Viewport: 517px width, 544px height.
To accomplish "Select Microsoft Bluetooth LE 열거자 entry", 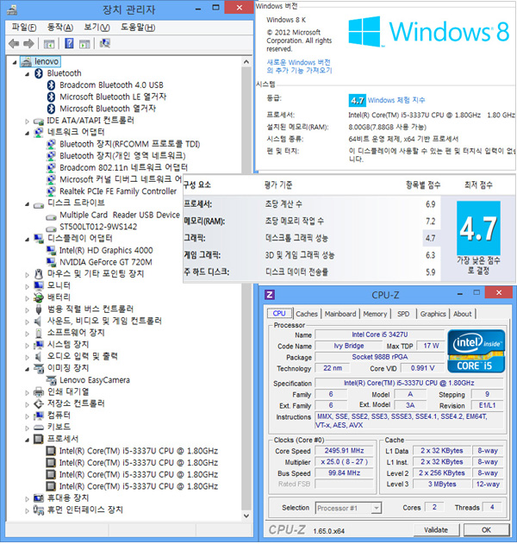I will point(113,97).
